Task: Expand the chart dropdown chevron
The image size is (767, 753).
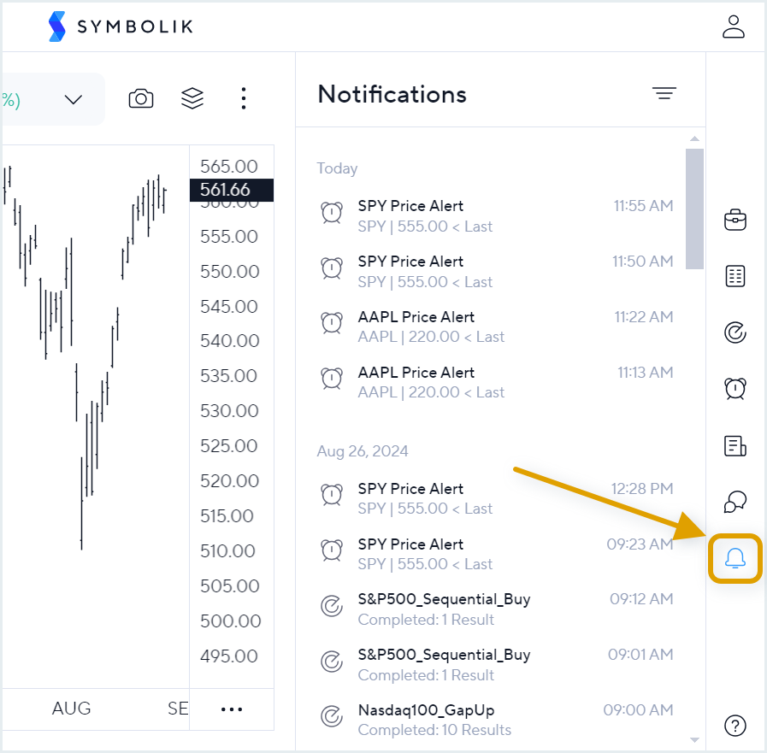Action: pyautogui.click(x=74, y=99)
